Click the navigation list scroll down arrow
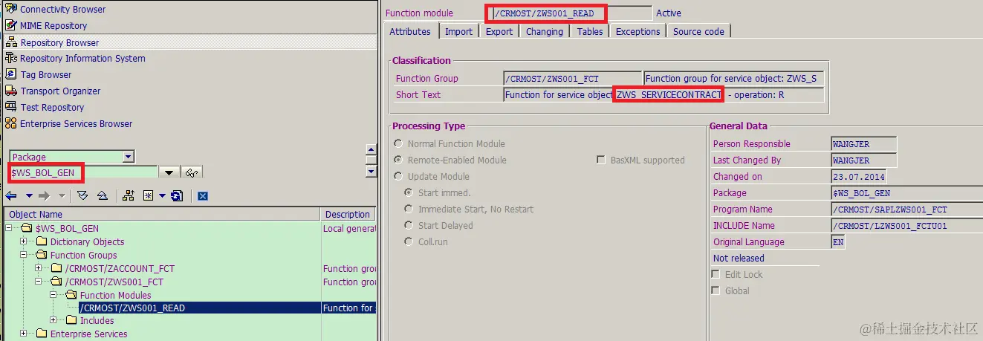983x341 pixels. coord(372,172)
